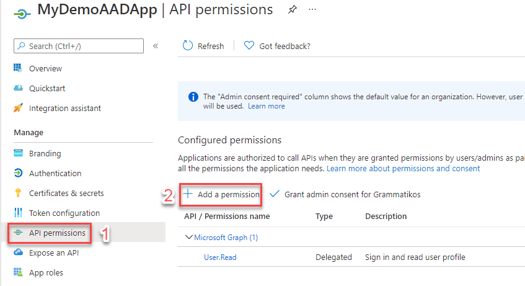Click the Branding icon

[x=18, y=153]
